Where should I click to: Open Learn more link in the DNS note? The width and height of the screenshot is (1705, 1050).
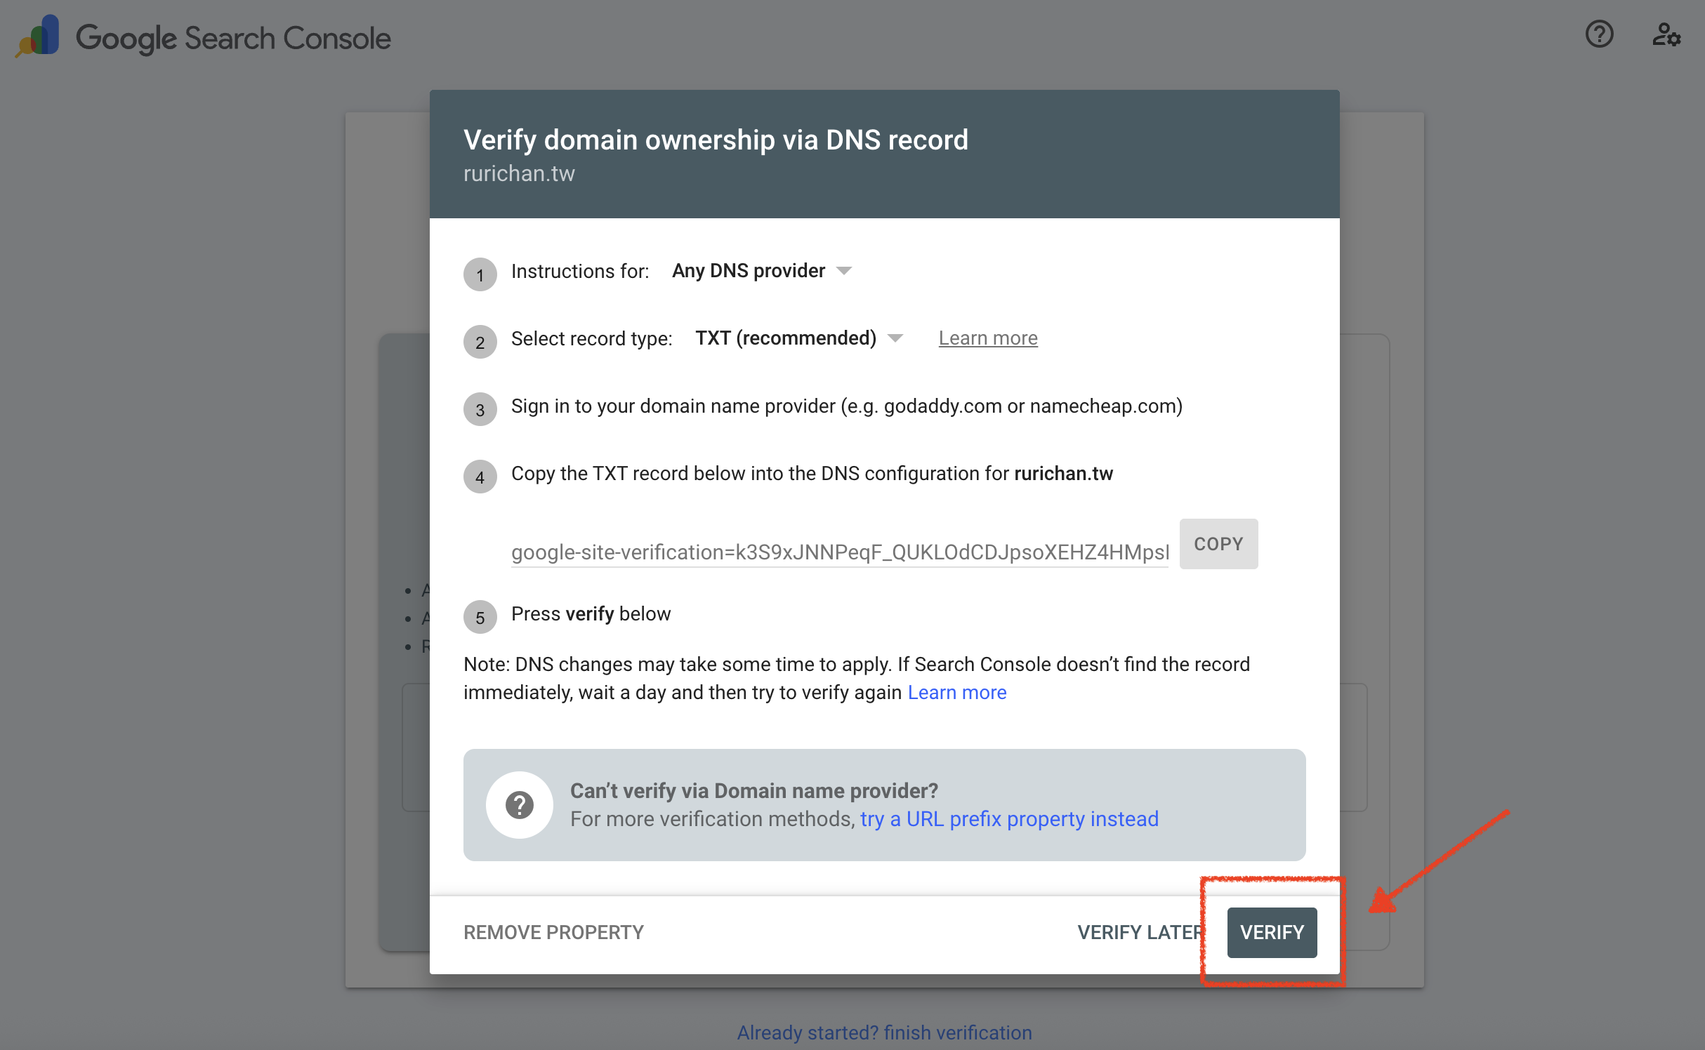click(x=956, y=693)
